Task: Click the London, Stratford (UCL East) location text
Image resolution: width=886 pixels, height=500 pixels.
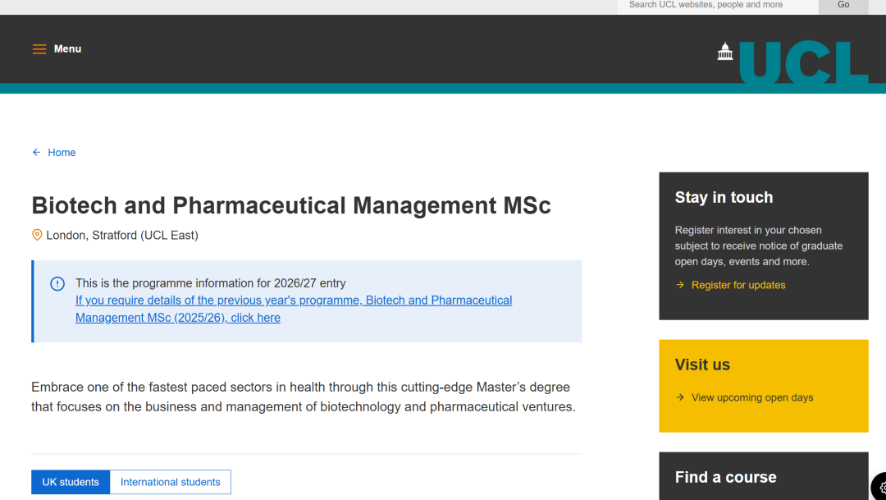Action: pyautogui.click(x=122, y=236)
